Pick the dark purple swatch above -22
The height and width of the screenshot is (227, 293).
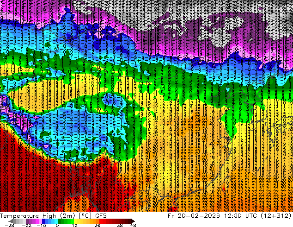(27, 221)
